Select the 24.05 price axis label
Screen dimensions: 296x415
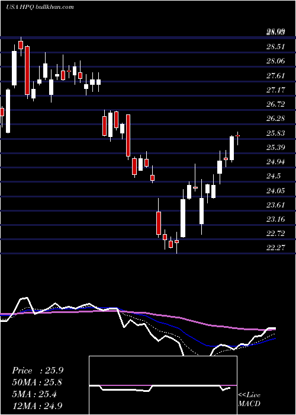276,190
